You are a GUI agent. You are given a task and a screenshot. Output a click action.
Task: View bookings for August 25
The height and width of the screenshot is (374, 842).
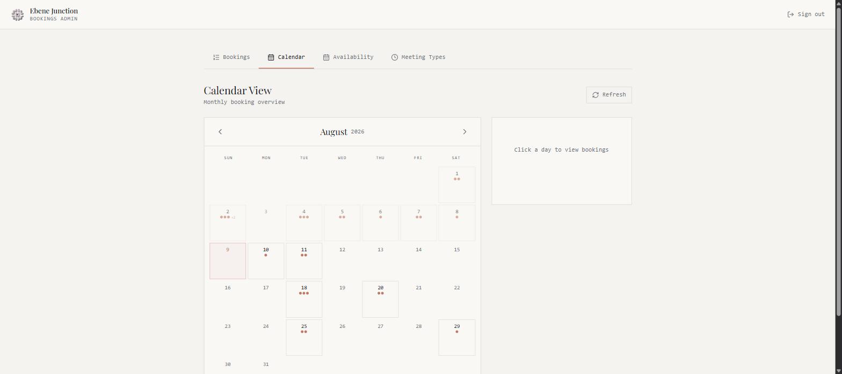pyautogui.click(x=304, y=338)
